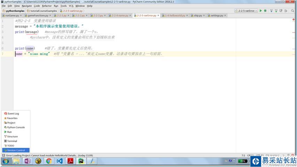The height and width of the screenshot is (167, 297).
Task: Click the VCS Update Project icon
Action: click(x=271, y=11)
